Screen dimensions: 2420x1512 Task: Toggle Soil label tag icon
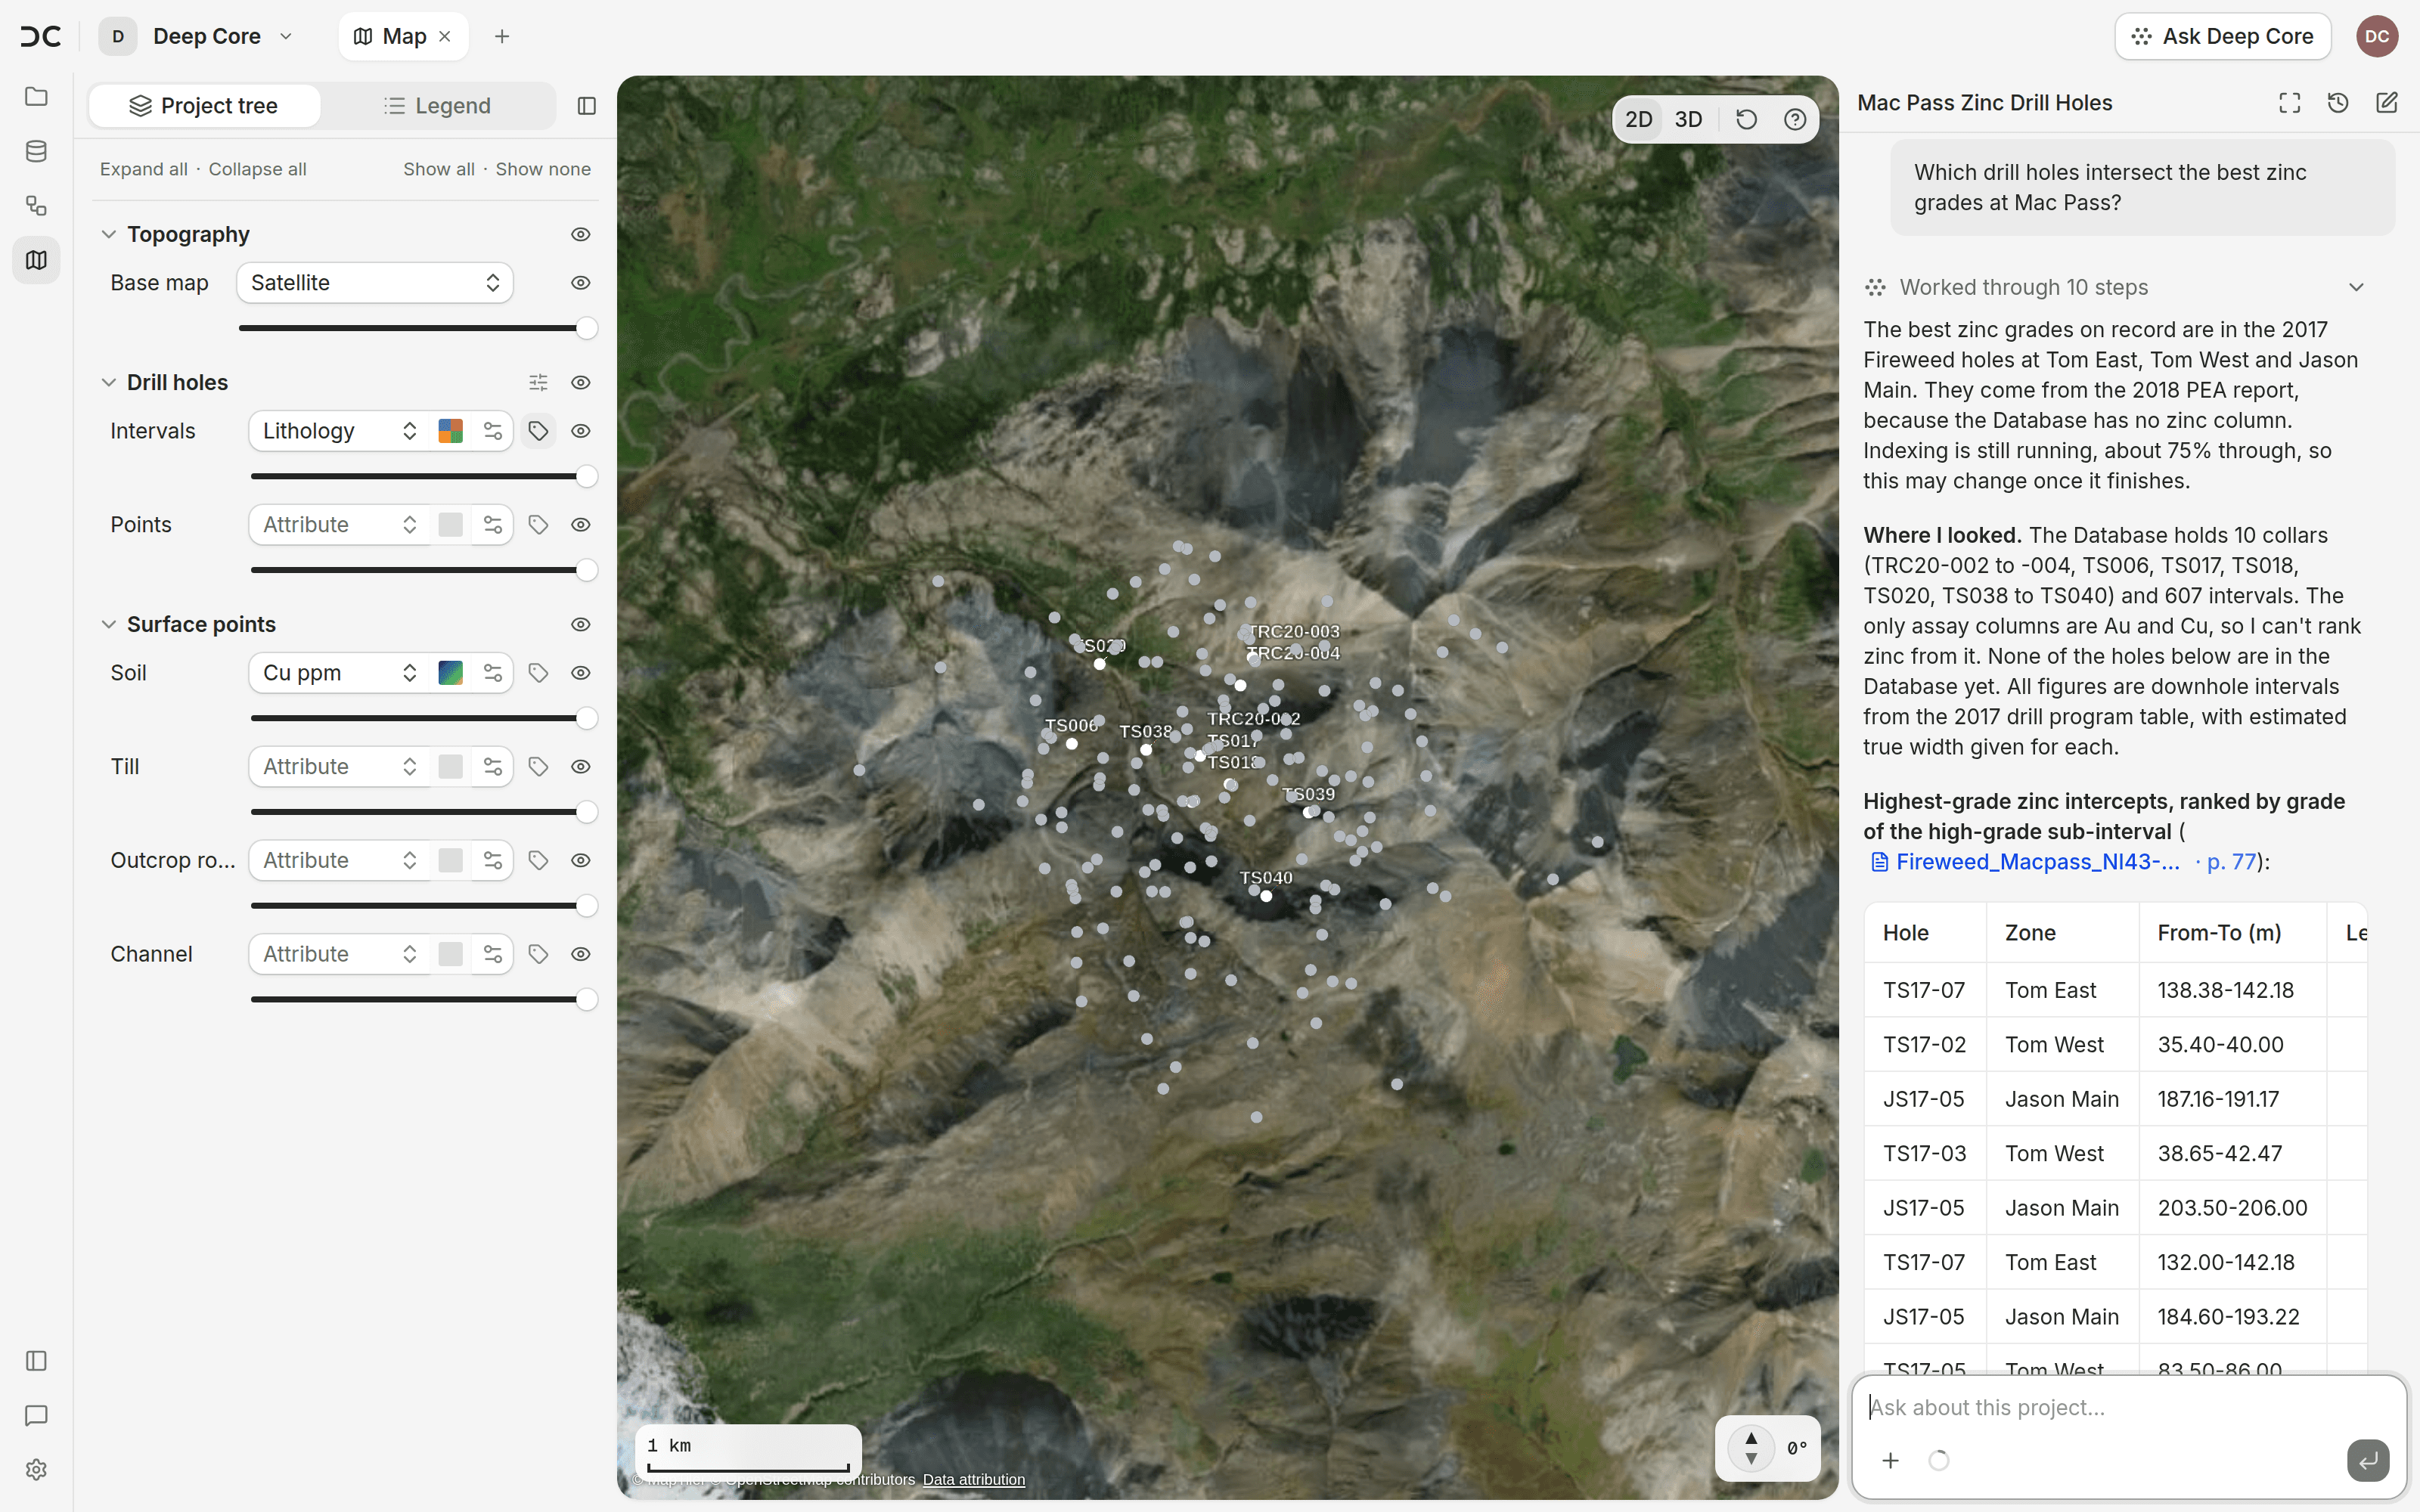coord(538,673)
